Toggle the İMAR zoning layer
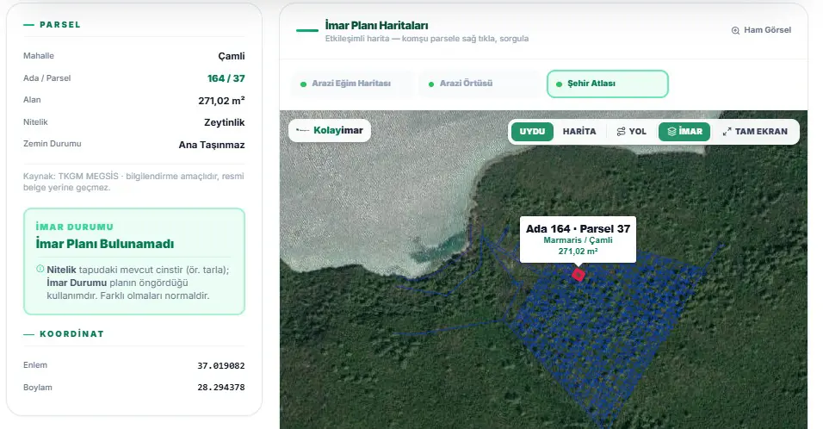 684,131
